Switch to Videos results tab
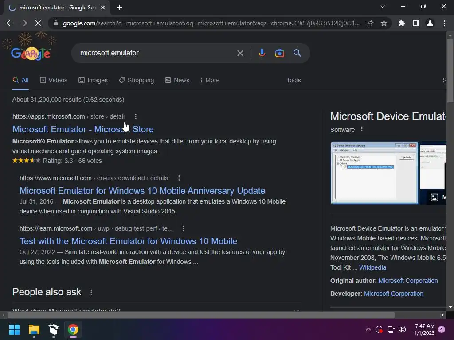Viewport: 454px width, 340px height. (54, 80)
